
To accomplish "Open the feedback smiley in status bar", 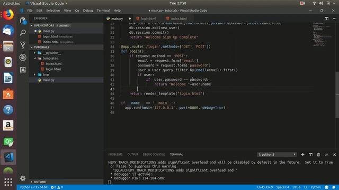I will point(326,187).
